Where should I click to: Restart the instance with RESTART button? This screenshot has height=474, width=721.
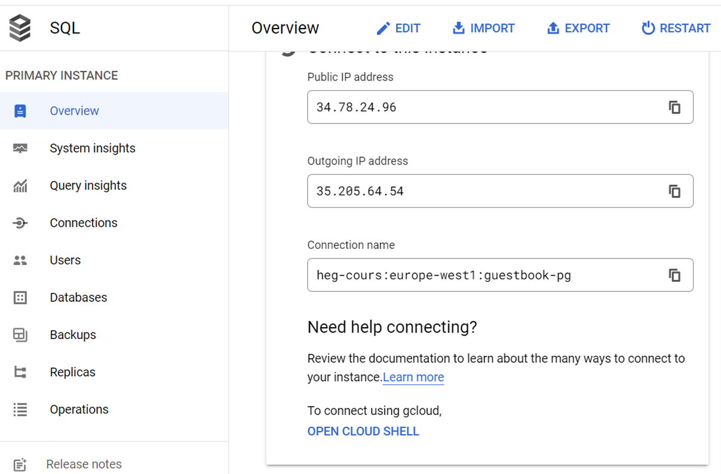676,28
